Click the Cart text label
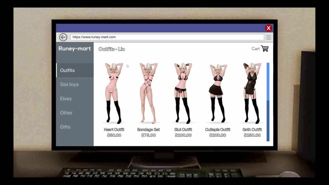Image resolution: width=329 pixels, height=185 pixels. point(255,49)
